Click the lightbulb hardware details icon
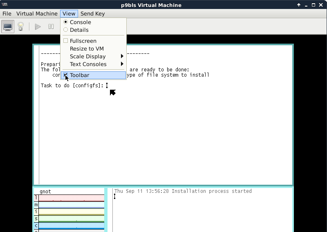The image size is (327, 232). click(x=20, y=27)
